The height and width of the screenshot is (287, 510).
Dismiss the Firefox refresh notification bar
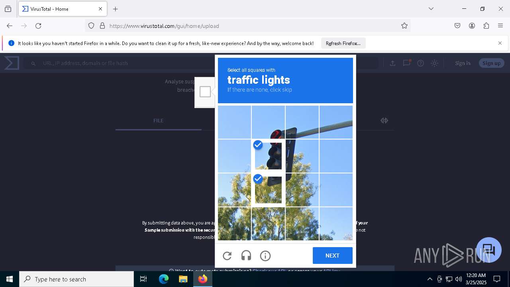tap(500, 43)
